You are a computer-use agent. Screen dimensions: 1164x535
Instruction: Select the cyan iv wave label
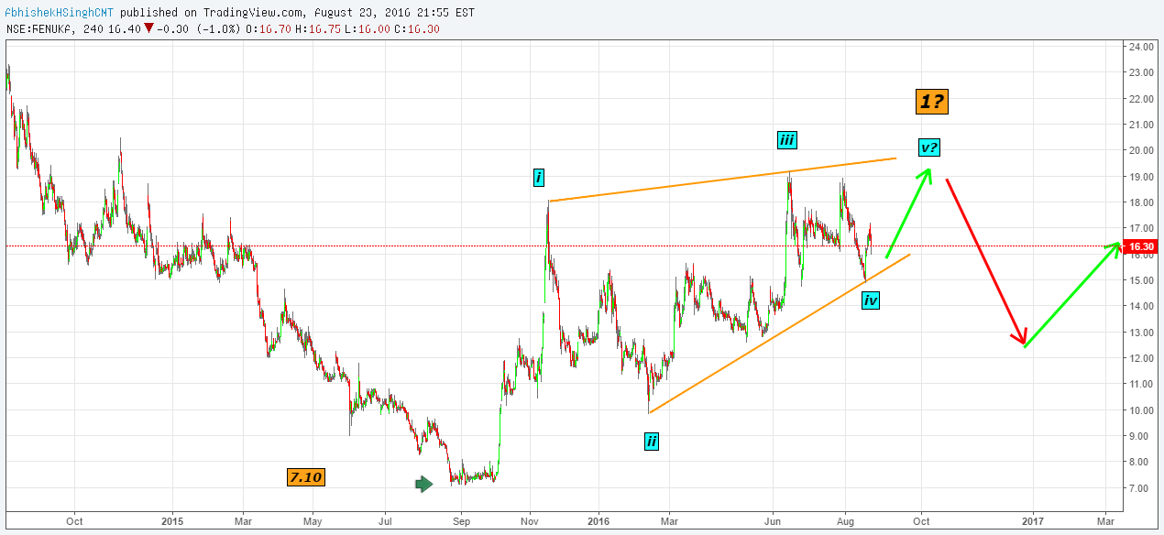pos(871,300)
